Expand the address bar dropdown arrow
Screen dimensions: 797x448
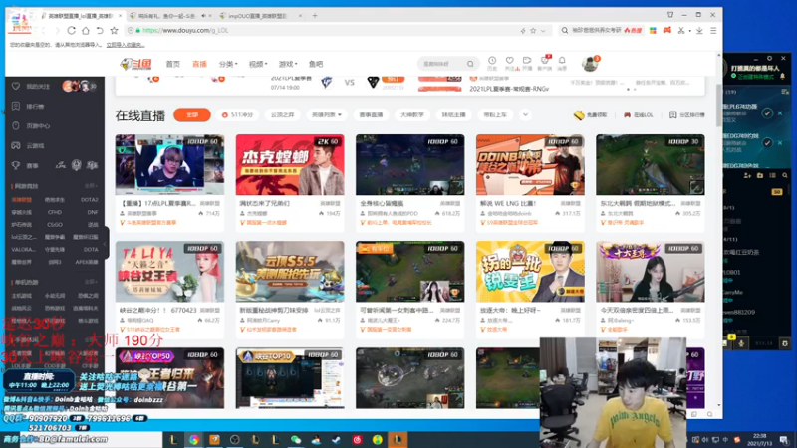pyautogui.click(x=543, y=31)
